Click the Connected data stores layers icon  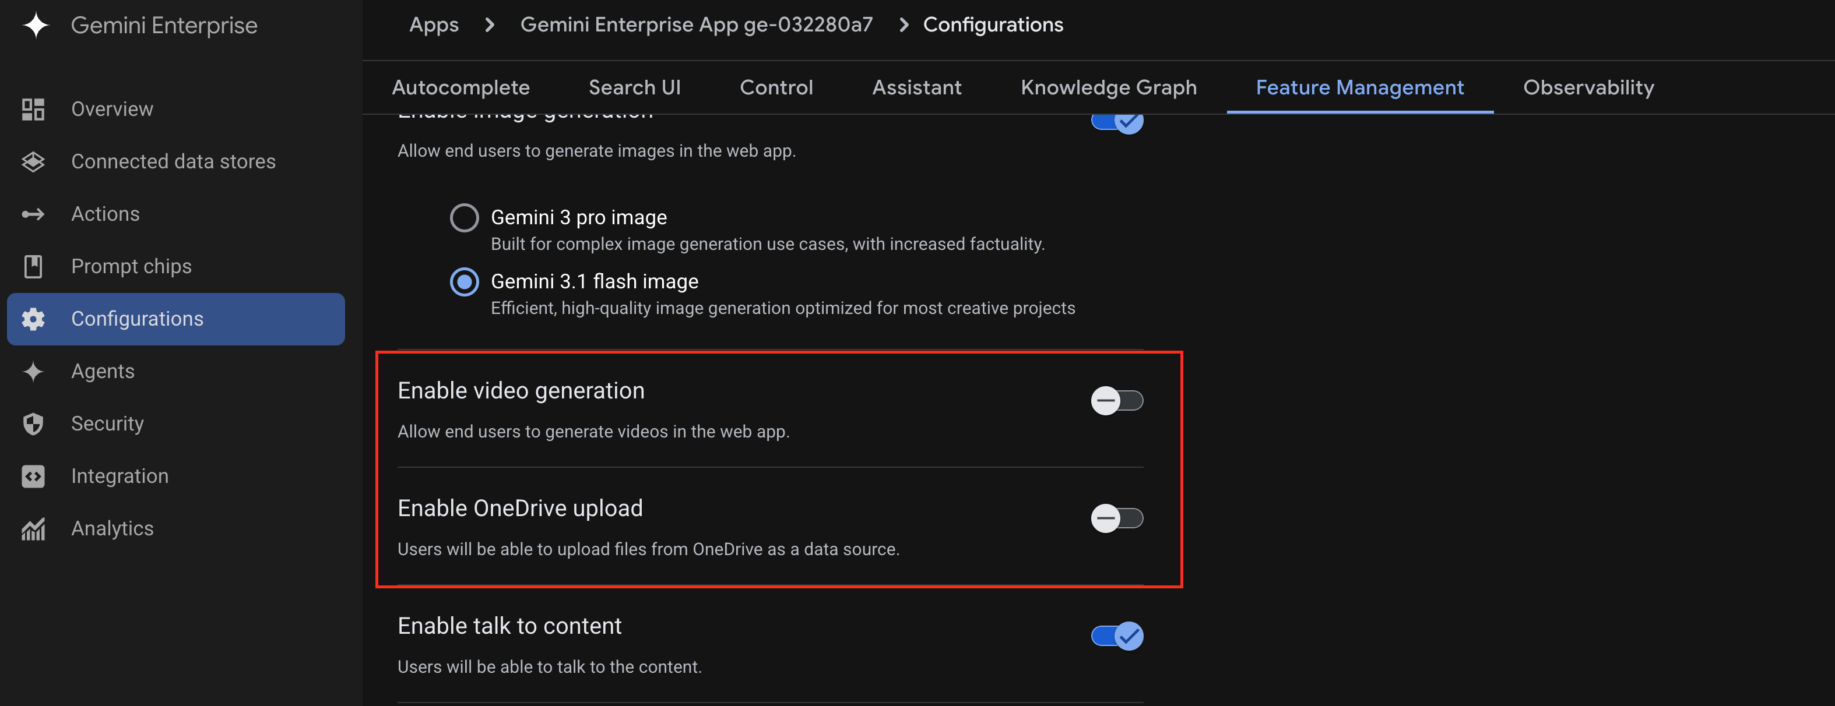[x=33, y=161]
